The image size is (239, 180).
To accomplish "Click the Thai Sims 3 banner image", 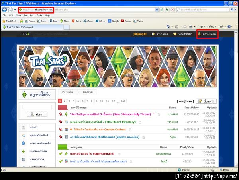I will pyautogui.click(x=118, y=67).
